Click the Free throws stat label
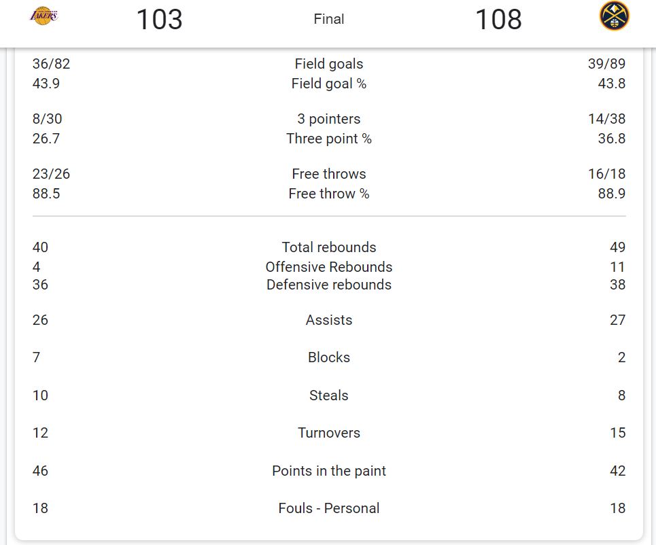The height and width of the screenshot is (545, 656). [x=329, y=174]
